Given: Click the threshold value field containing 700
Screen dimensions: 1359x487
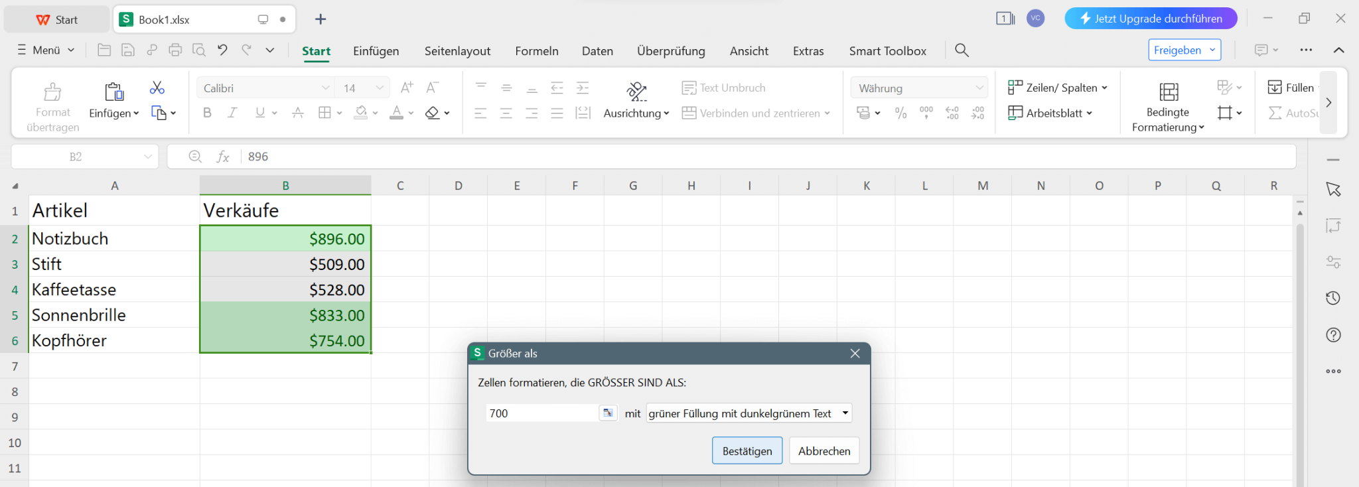Looking at the screenshot, I should pos(541,413).
